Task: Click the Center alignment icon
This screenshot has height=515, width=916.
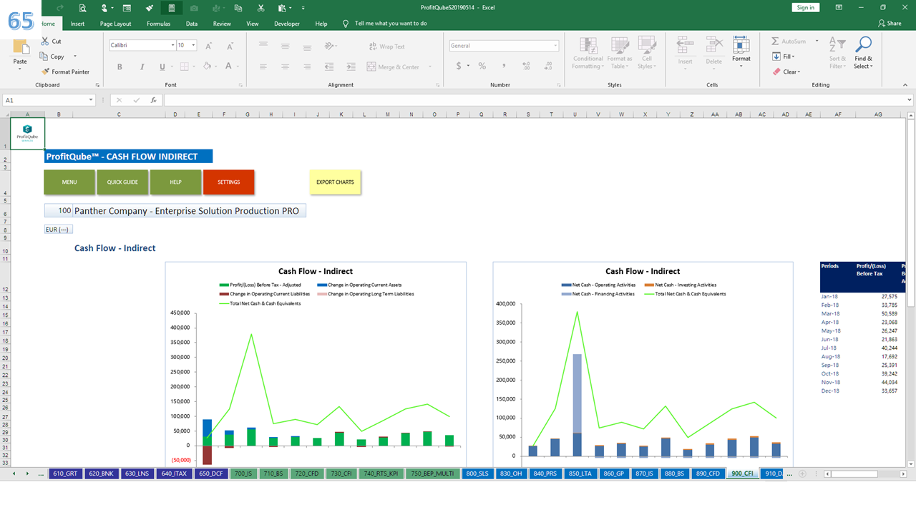Action: pos(285,67)
